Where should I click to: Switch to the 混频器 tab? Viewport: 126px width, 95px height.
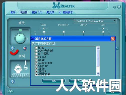coord(24,12)
